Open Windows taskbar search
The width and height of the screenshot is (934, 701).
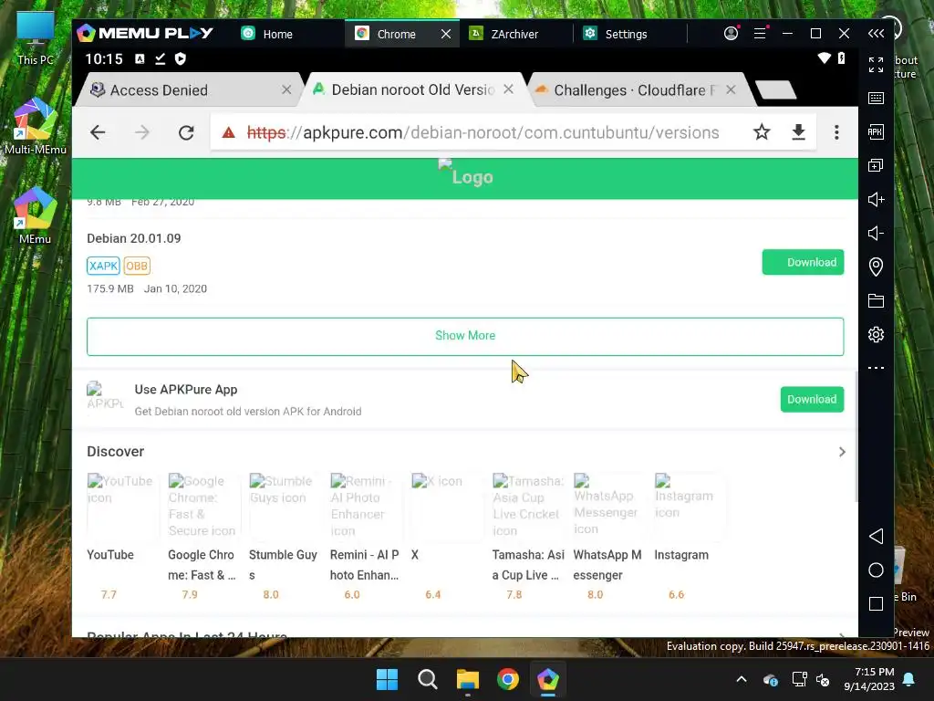point(427,679)
